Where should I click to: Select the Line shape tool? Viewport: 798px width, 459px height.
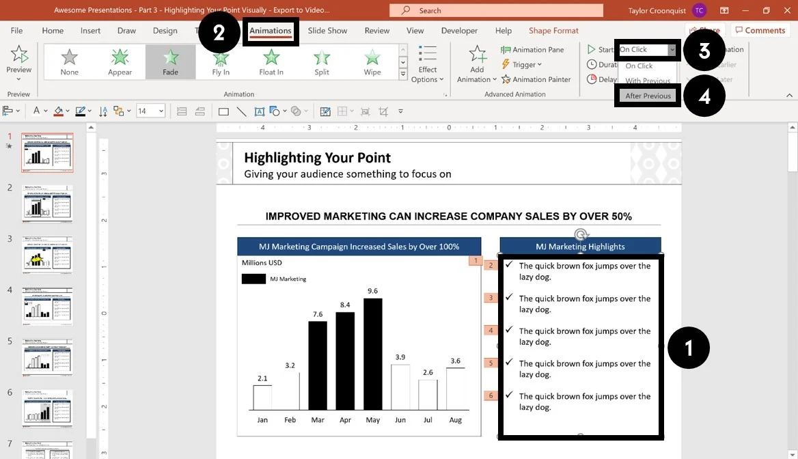[242, 111]
